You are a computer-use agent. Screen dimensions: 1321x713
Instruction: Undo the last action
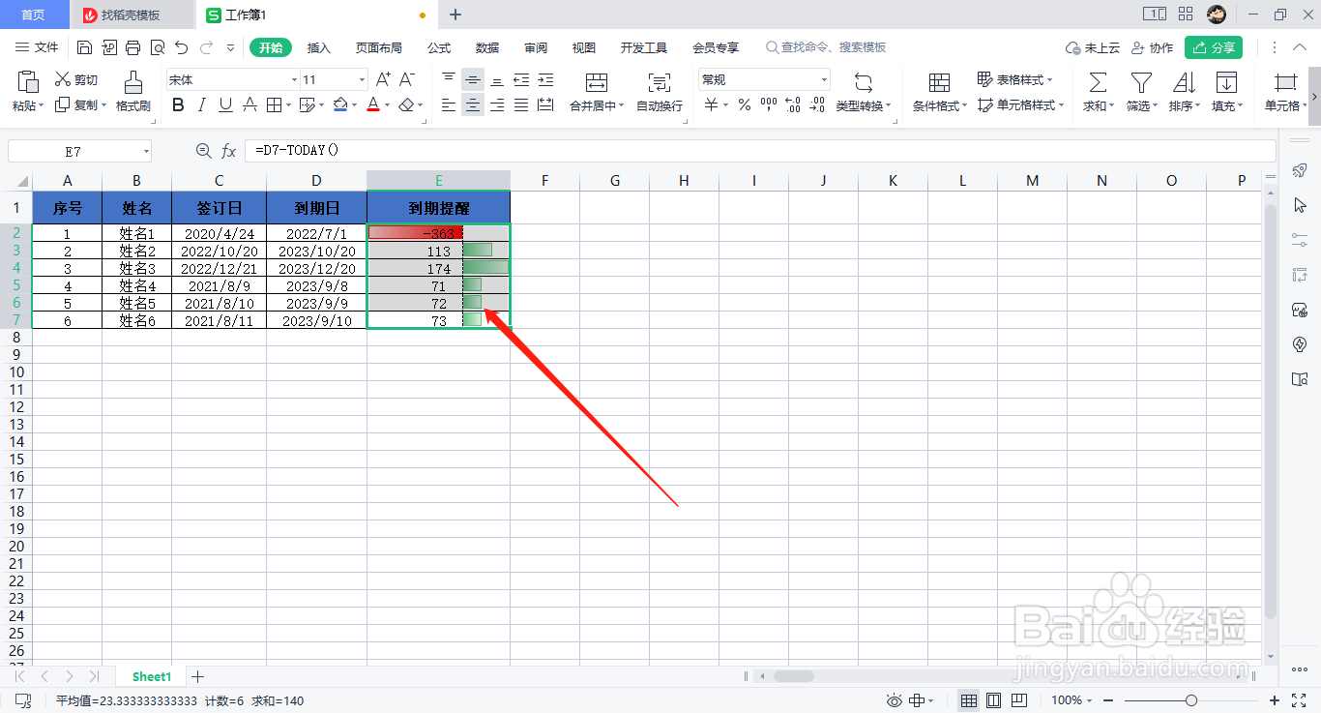tap(181, 47)
